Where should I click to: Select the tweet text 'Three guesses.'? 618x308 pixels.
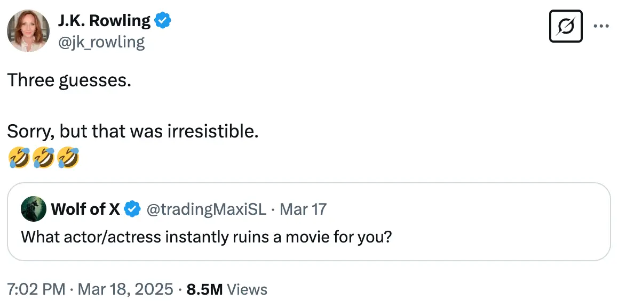coord(69,80)
